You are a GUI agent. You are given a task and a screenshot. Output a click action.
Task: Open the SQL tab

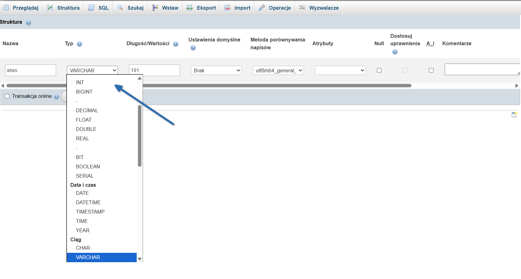(98, 8)
